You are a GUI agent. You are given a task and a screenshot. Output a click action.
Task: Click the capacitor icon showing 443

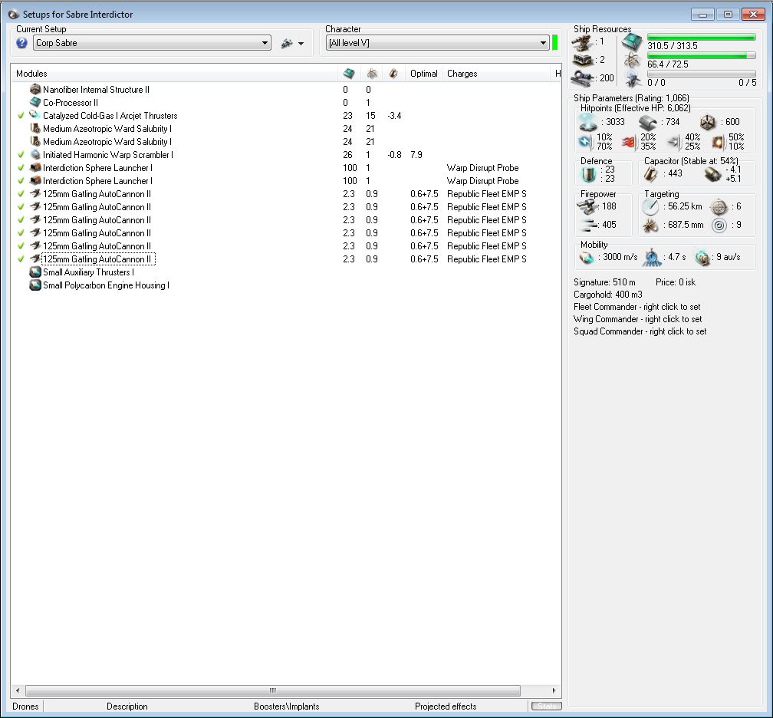tap(651, 173)
